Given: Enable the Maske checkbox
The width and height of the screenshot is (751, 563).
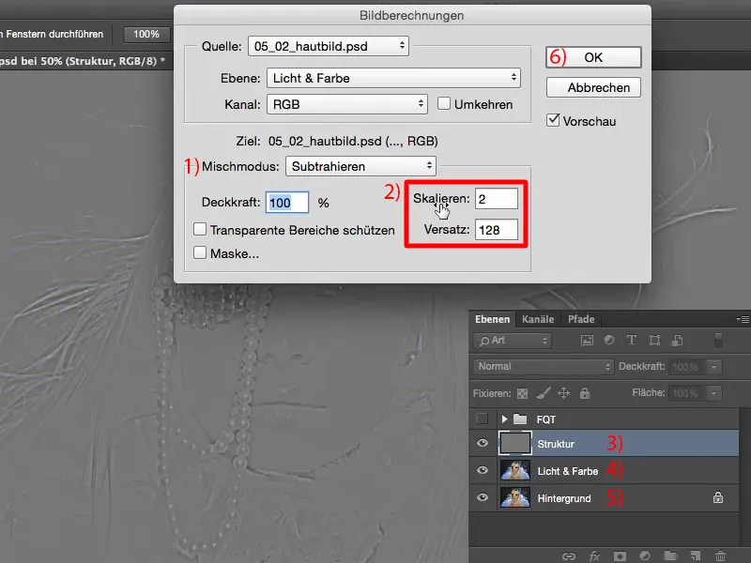Looking at the screenshot, I should tap(200, 252).
